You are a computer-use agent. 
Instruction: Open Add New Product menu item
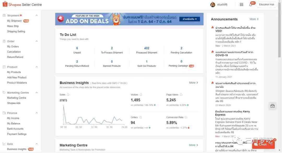[17, 77]
